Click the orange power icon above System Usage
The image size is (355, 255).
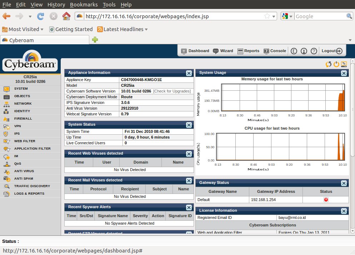point(336,64)
